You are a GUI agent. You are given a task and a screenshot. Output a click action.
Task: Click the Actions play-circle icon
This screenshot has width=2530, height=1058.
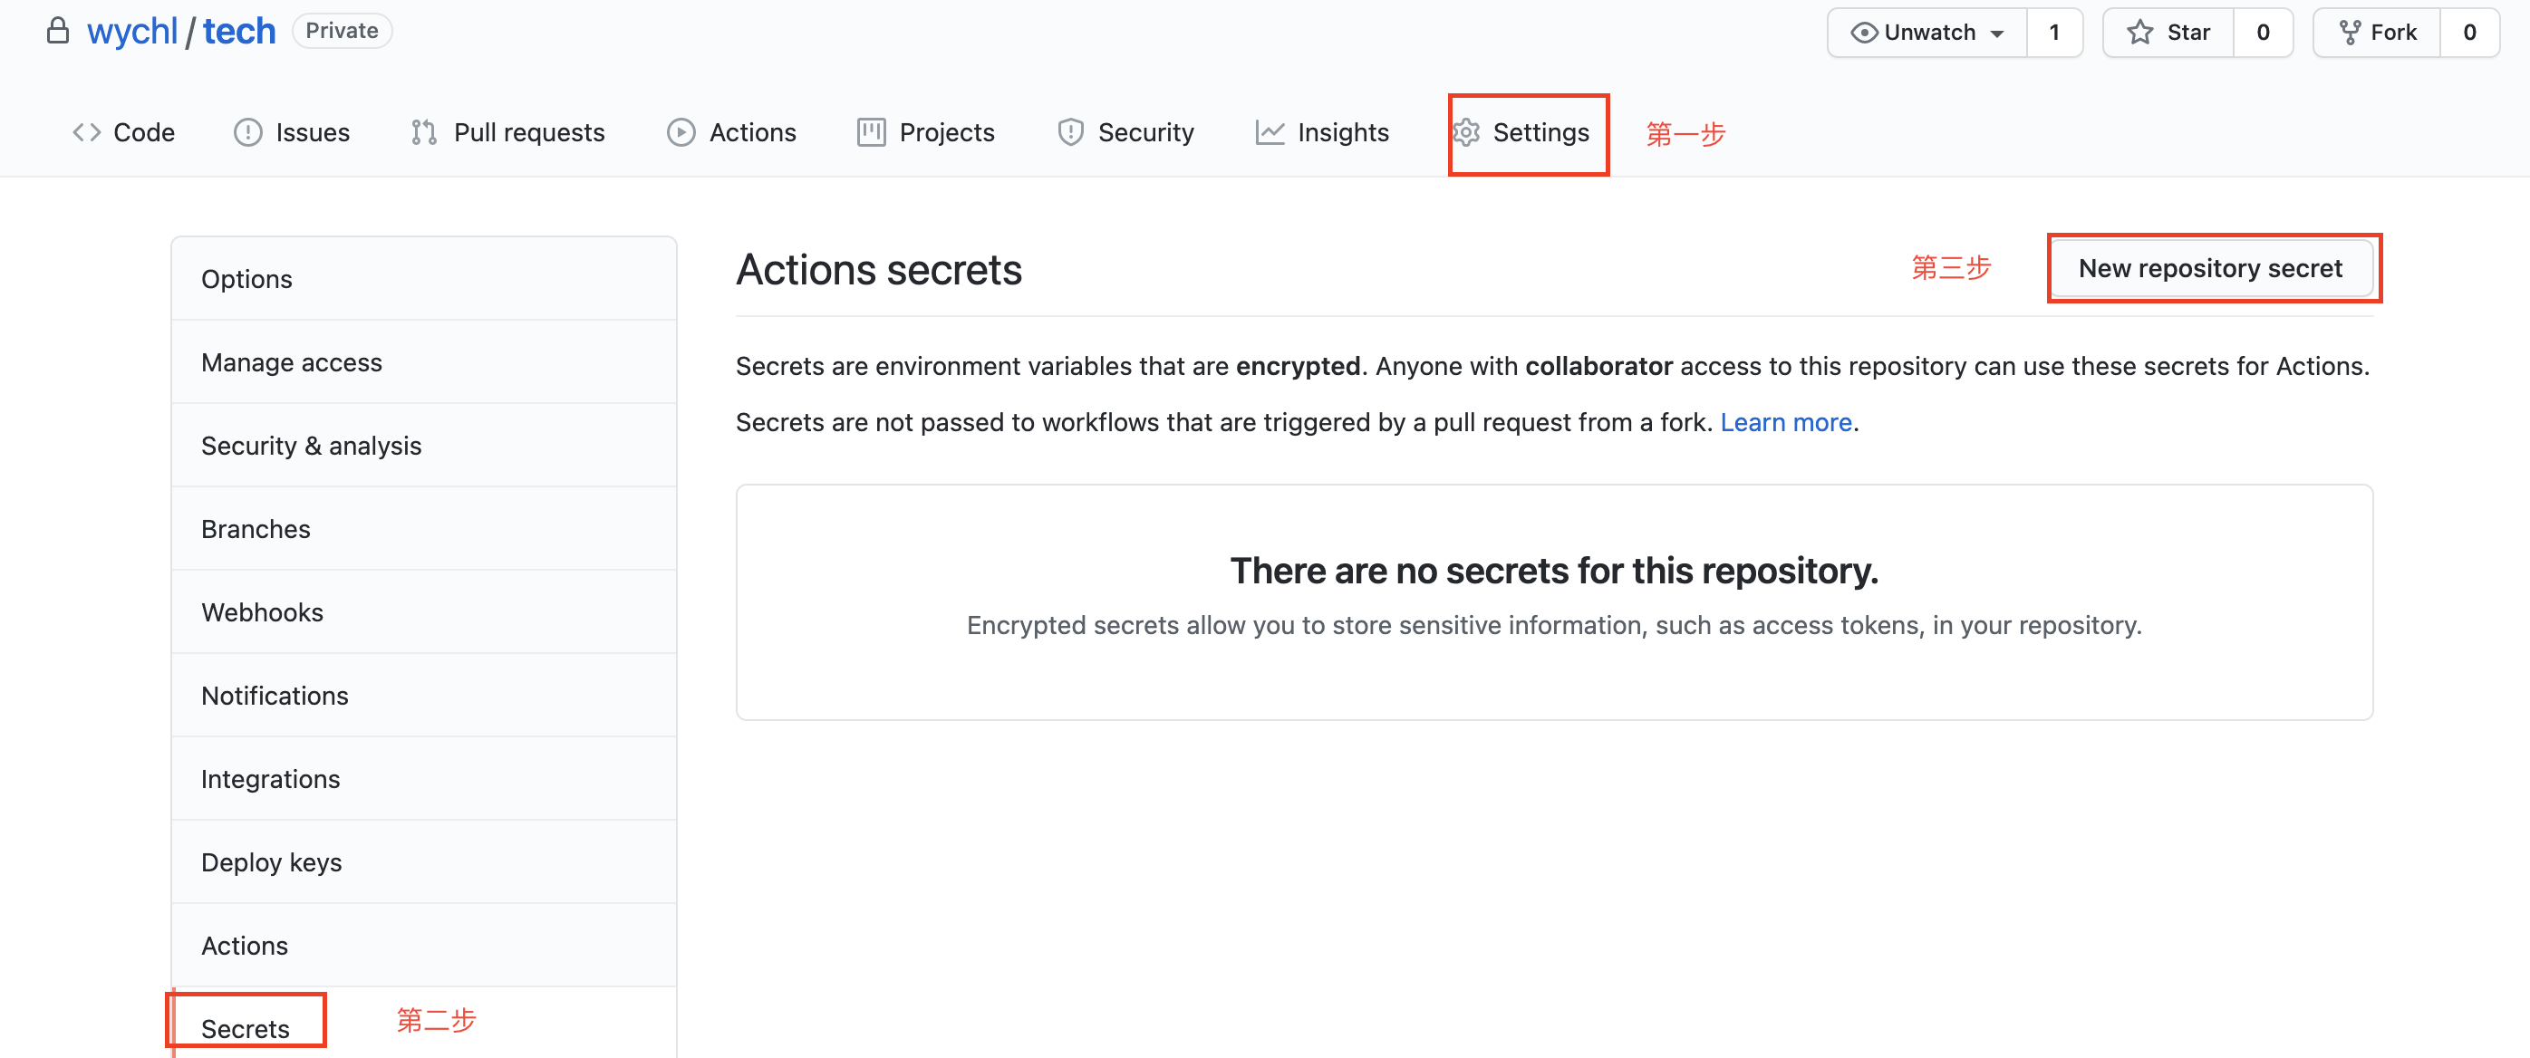[681, 131]
